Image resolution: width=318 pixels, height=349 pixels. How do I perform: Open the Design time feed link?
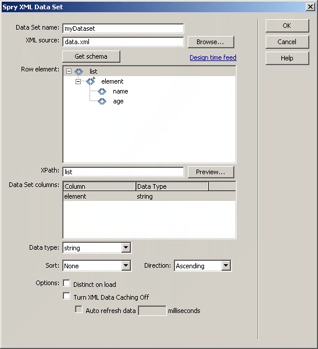point(213,57)
